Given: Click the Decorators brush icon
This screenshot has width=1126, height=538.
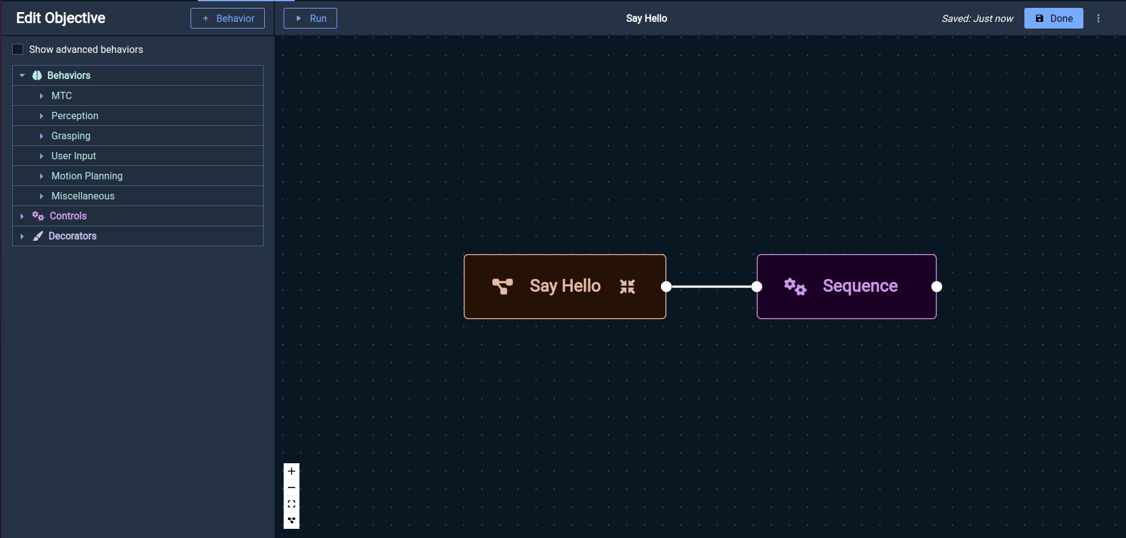Looking at the screenshot, I should tap(38, 236).
